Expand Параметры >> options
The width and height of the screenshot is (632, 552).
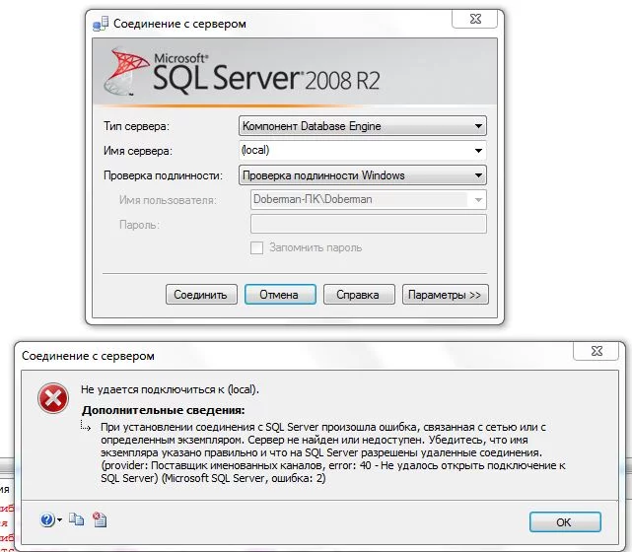point(445,295)
